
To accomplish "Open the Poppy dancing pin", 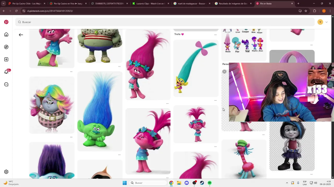I will (52, 48).
